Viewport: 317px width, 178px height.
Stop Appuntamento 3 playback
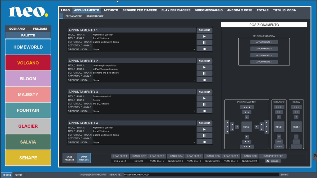pyautogui.click(x=204, y=111)
